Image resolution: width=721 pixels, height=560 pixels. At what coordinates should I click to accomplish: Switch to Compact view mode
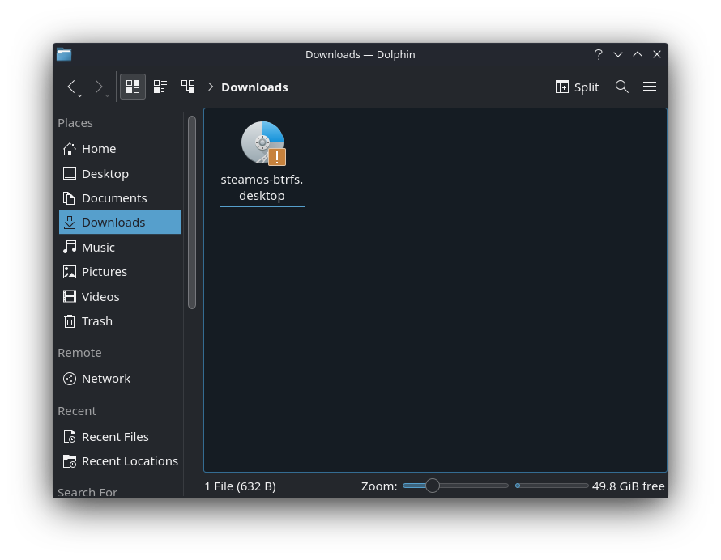[160, 87]
